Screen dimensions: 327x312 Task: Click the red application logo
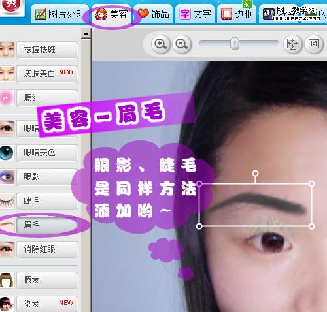12,6
